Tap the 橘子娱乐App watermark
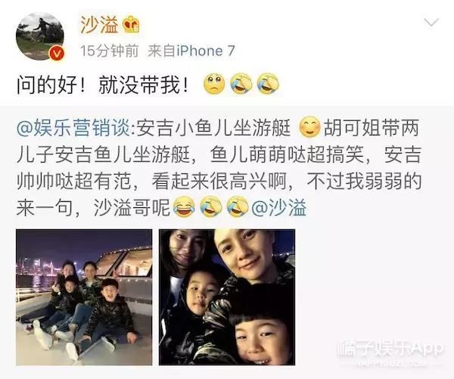 pos(390,348)
